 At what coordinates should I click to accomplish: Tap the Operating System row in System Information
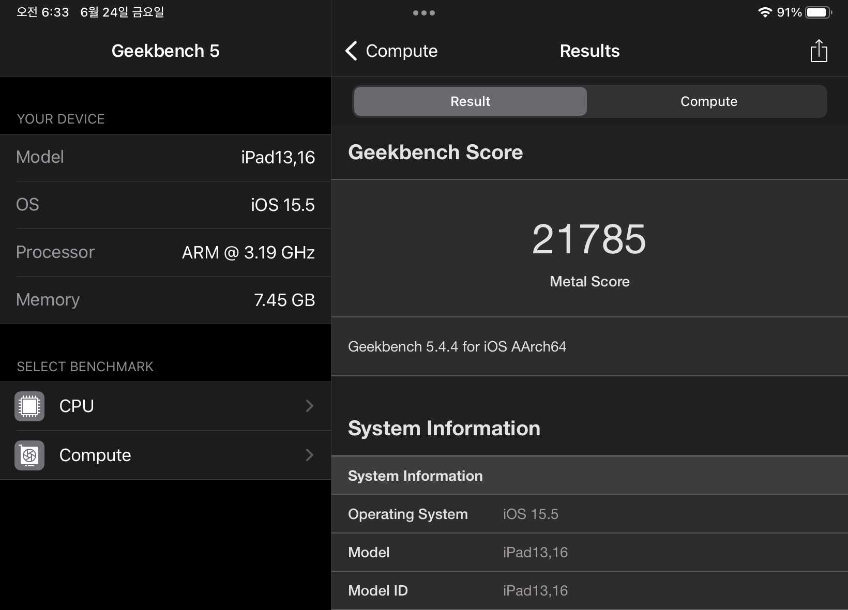point(589,514)
